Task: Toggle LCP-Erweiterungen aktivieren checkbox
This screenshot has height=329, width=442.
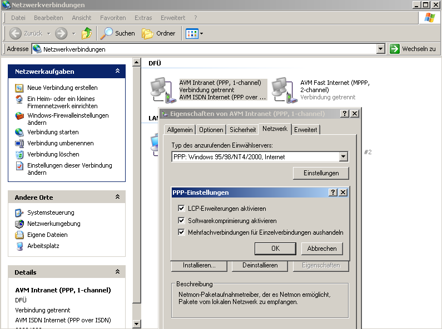Action: (181, 209)
